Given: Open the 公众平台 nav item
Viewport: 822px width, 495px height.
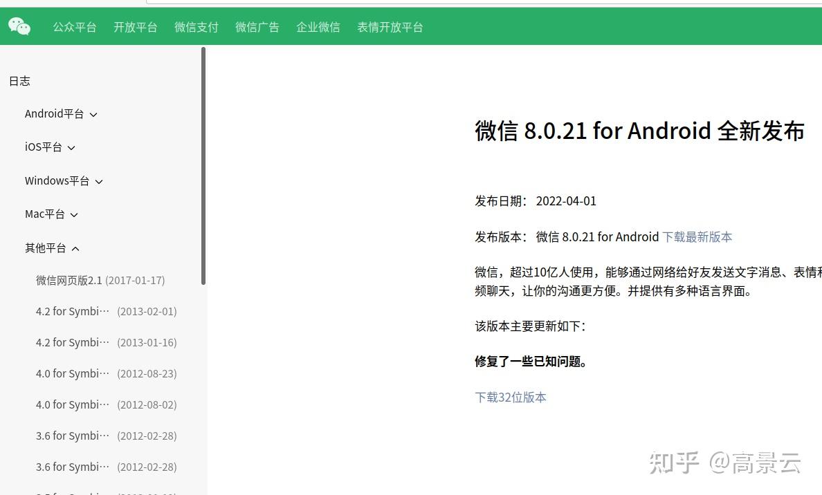Looking at the screenshot, I should click(x=75, y=27).
